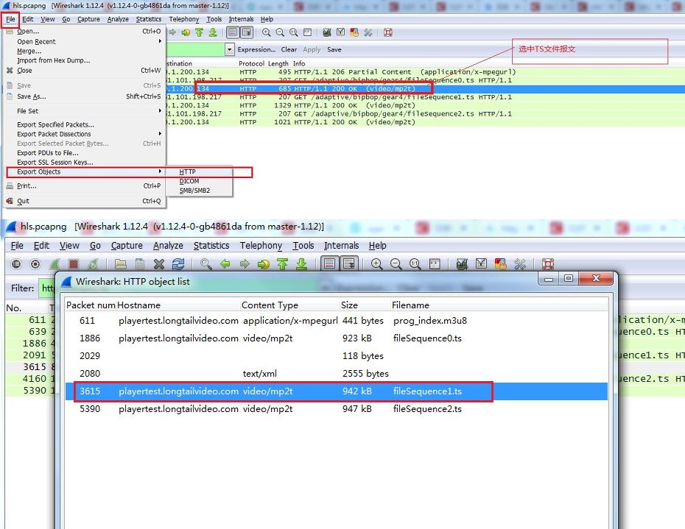Reload the capture file via toolbar icon
This screenshot has height=529, width=685.
[178, 264]
